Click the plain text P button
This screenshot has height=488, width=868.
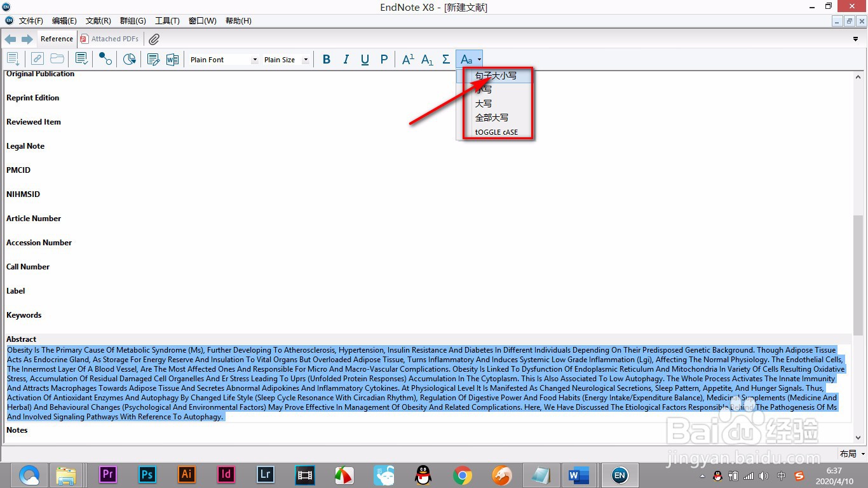click(x=384, y=59)
